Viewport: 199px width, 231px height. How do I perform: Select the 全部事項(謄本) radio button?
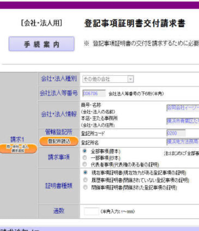click(x=85, y=151)
